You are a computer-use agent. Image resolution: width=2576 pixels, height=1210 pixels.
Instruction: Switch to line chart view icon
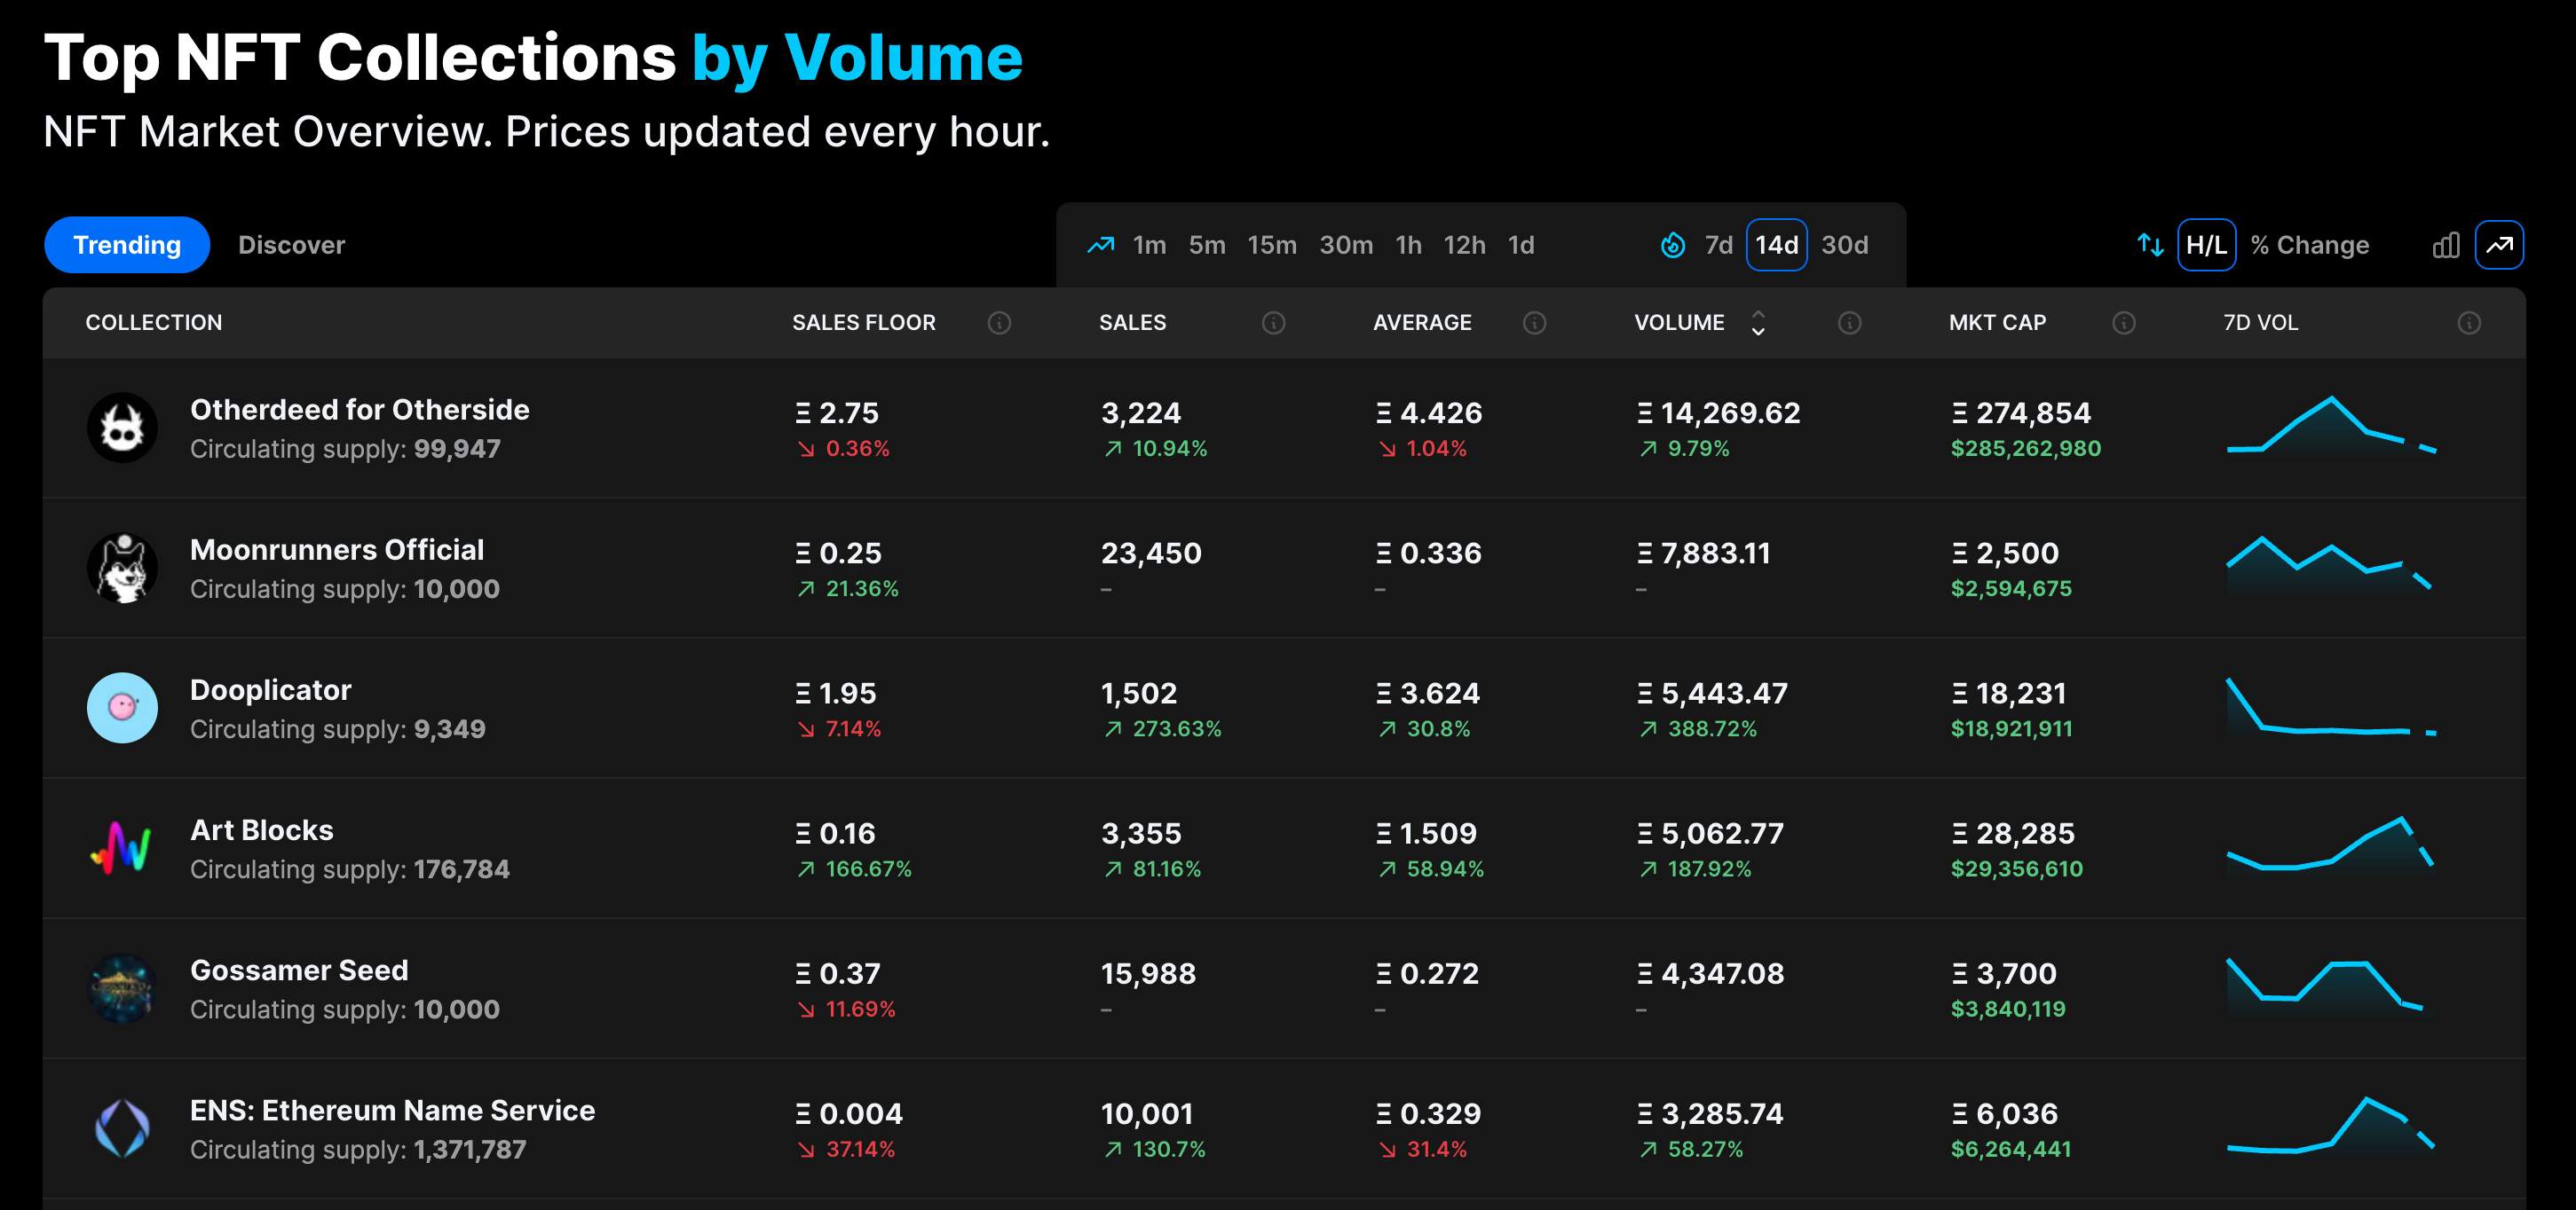pyautogui.click(x=2499, y=245)
